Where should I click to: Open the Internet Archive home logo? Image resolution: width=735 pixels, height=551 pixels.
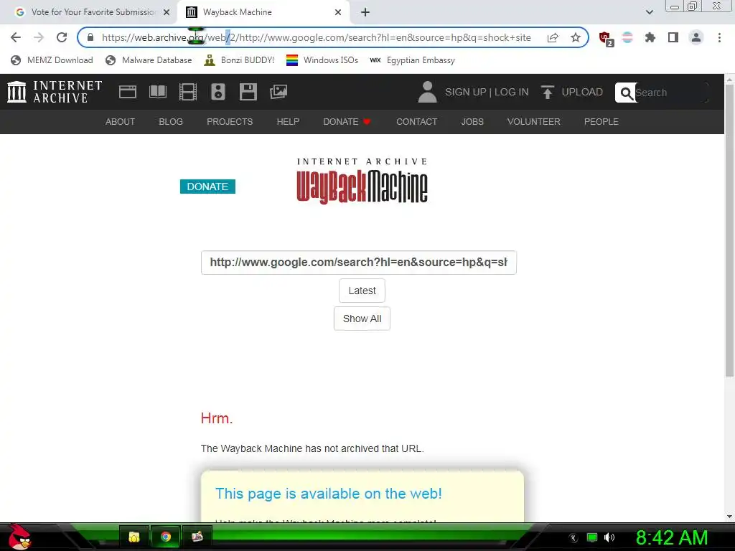(55, 92)
